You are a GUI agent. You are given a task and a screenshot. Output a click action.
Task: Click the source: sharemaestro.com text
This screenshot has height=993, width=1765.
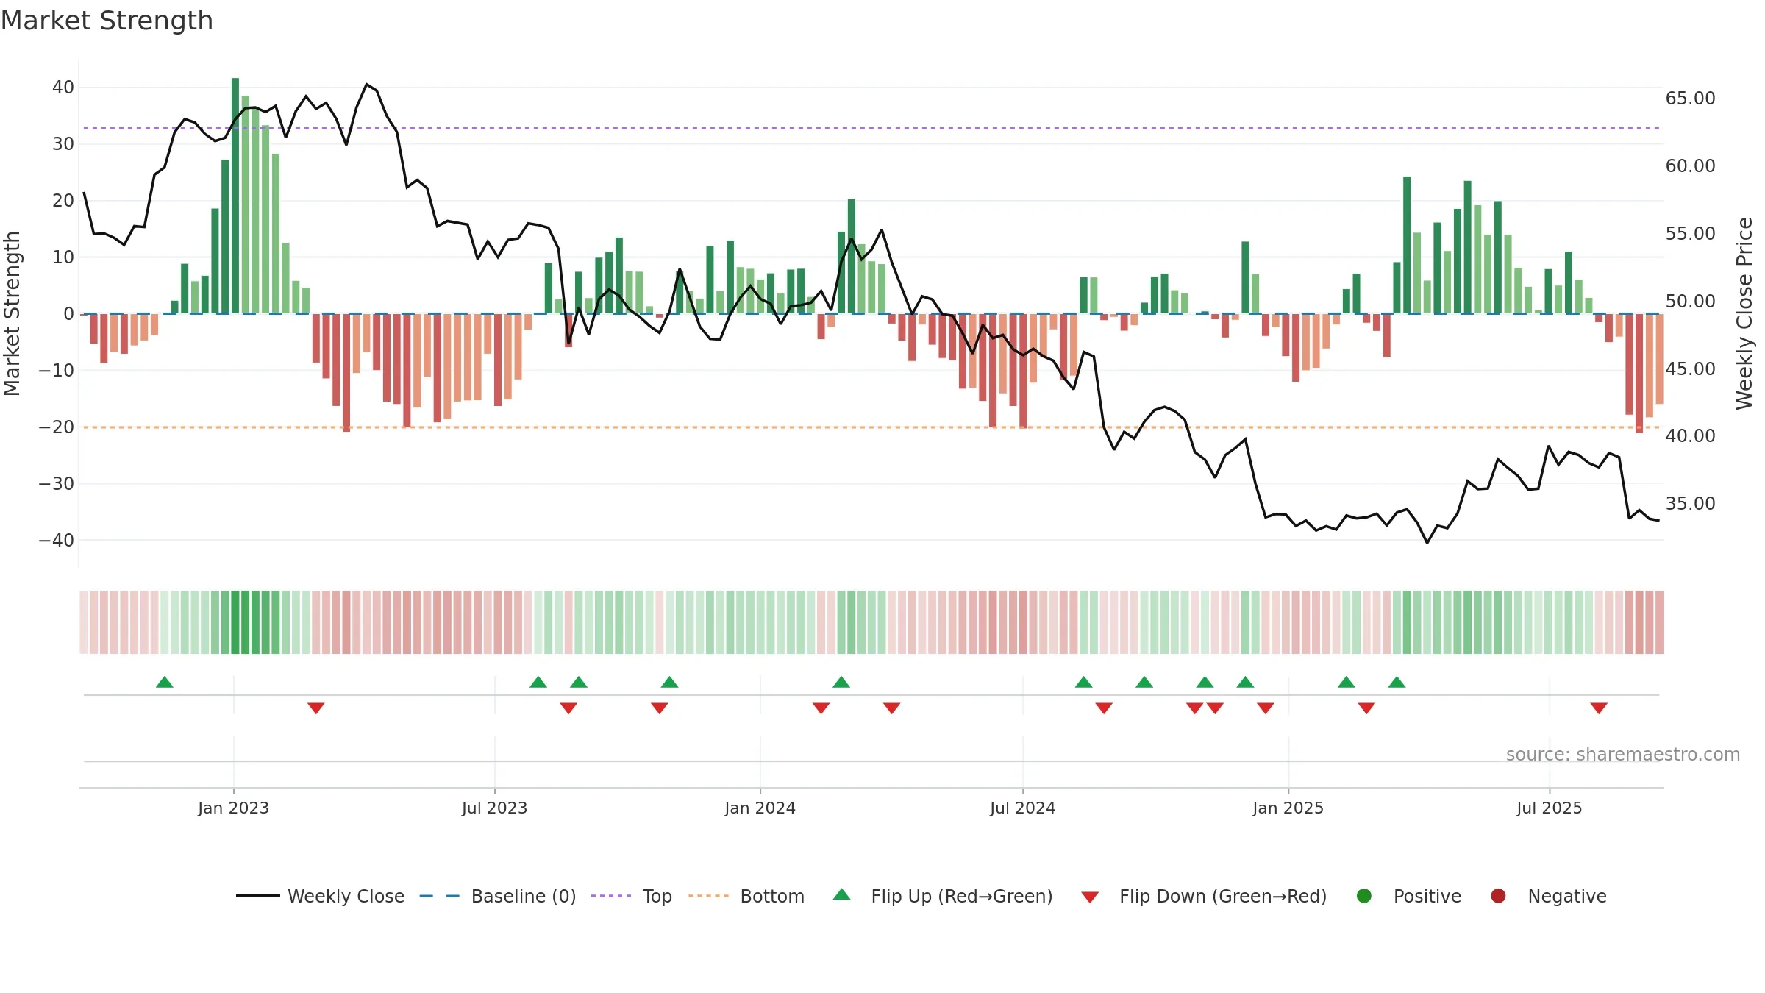(1623, 754)
